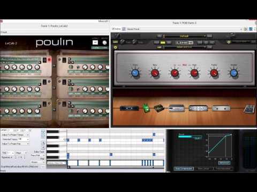Viewport: 257px width, 192px height.
Task: Switch to the Easy Compressor tab
Action: coord(184,169)
